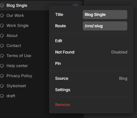Click the page icon beside Contact

tap(2, 46)
